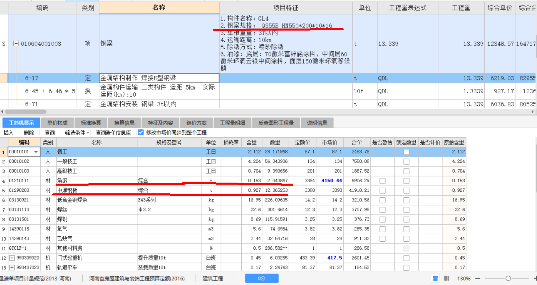Image resolution: width=537 pixels, height=285 pixels.
Task: Switch to the 工程量明细 tab
Action: [x=233, y=123]
